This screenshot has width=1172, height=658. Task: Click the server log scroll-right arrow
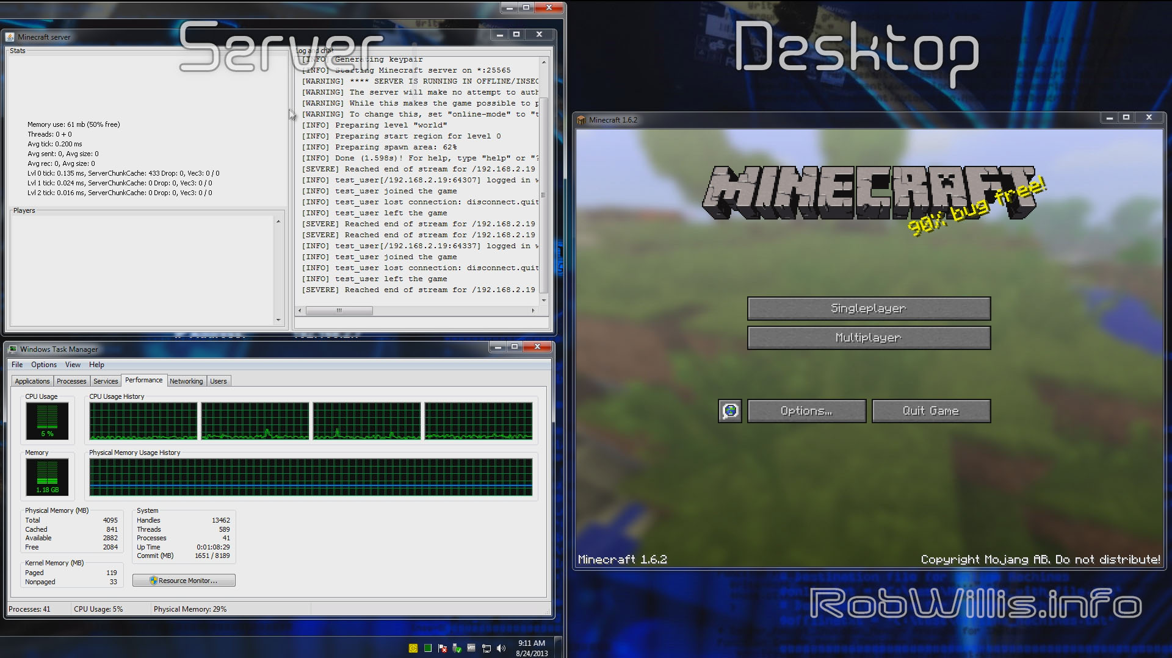pyautogui.click(x=533, y=310)
